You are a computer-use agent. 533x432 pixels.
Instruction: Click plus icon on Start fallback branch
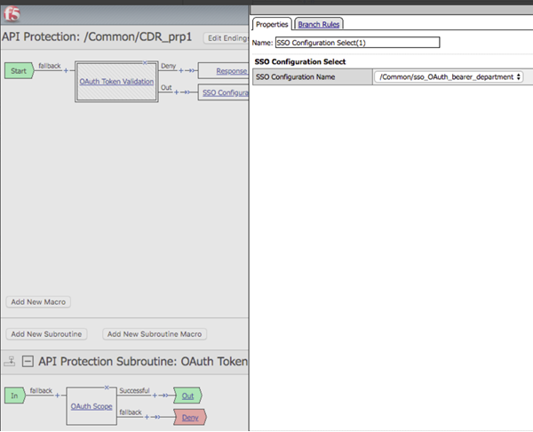pos(66,70)
